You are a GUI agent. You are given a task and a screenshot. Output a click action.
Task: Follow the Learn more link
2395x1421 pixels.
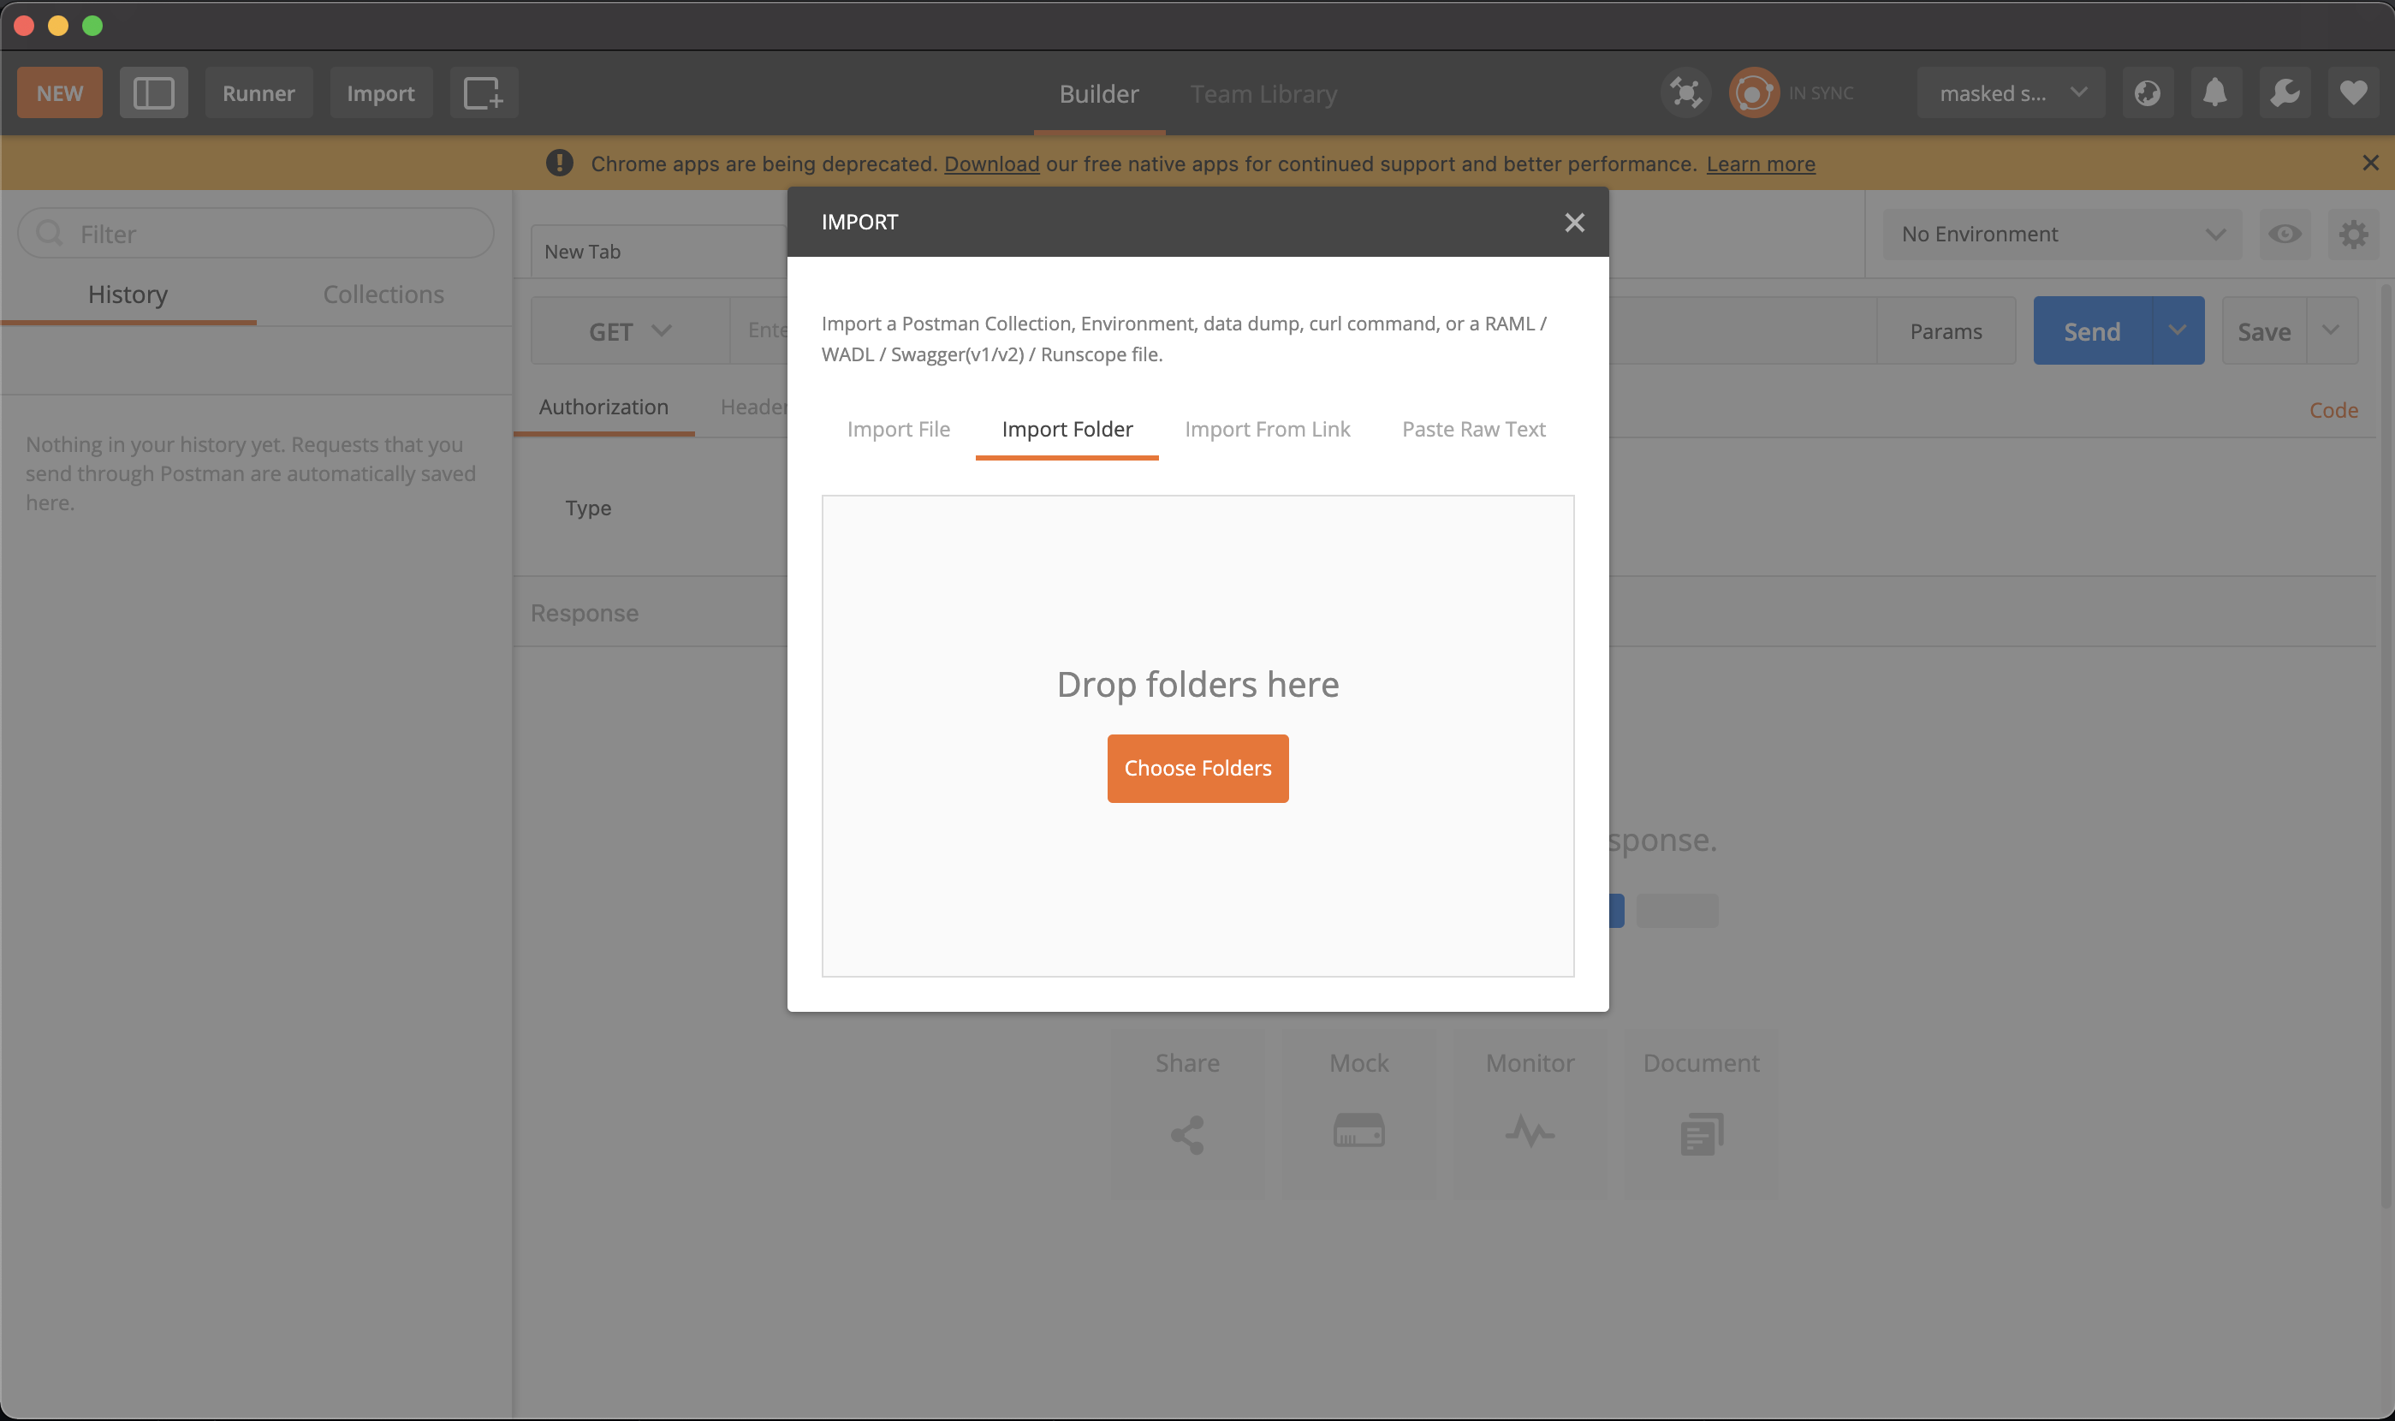click(x=1759, y=164)
